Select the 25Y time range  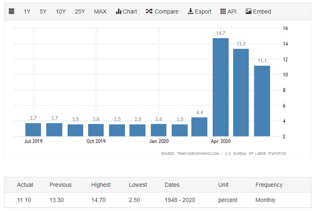tap(79, 11)
